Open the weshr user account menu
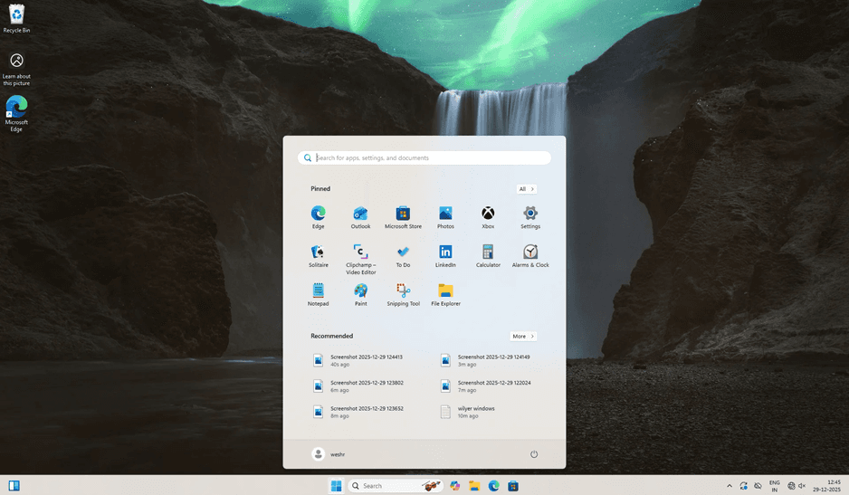The width and height of the screenshot is (849, 495). point(329,454)
